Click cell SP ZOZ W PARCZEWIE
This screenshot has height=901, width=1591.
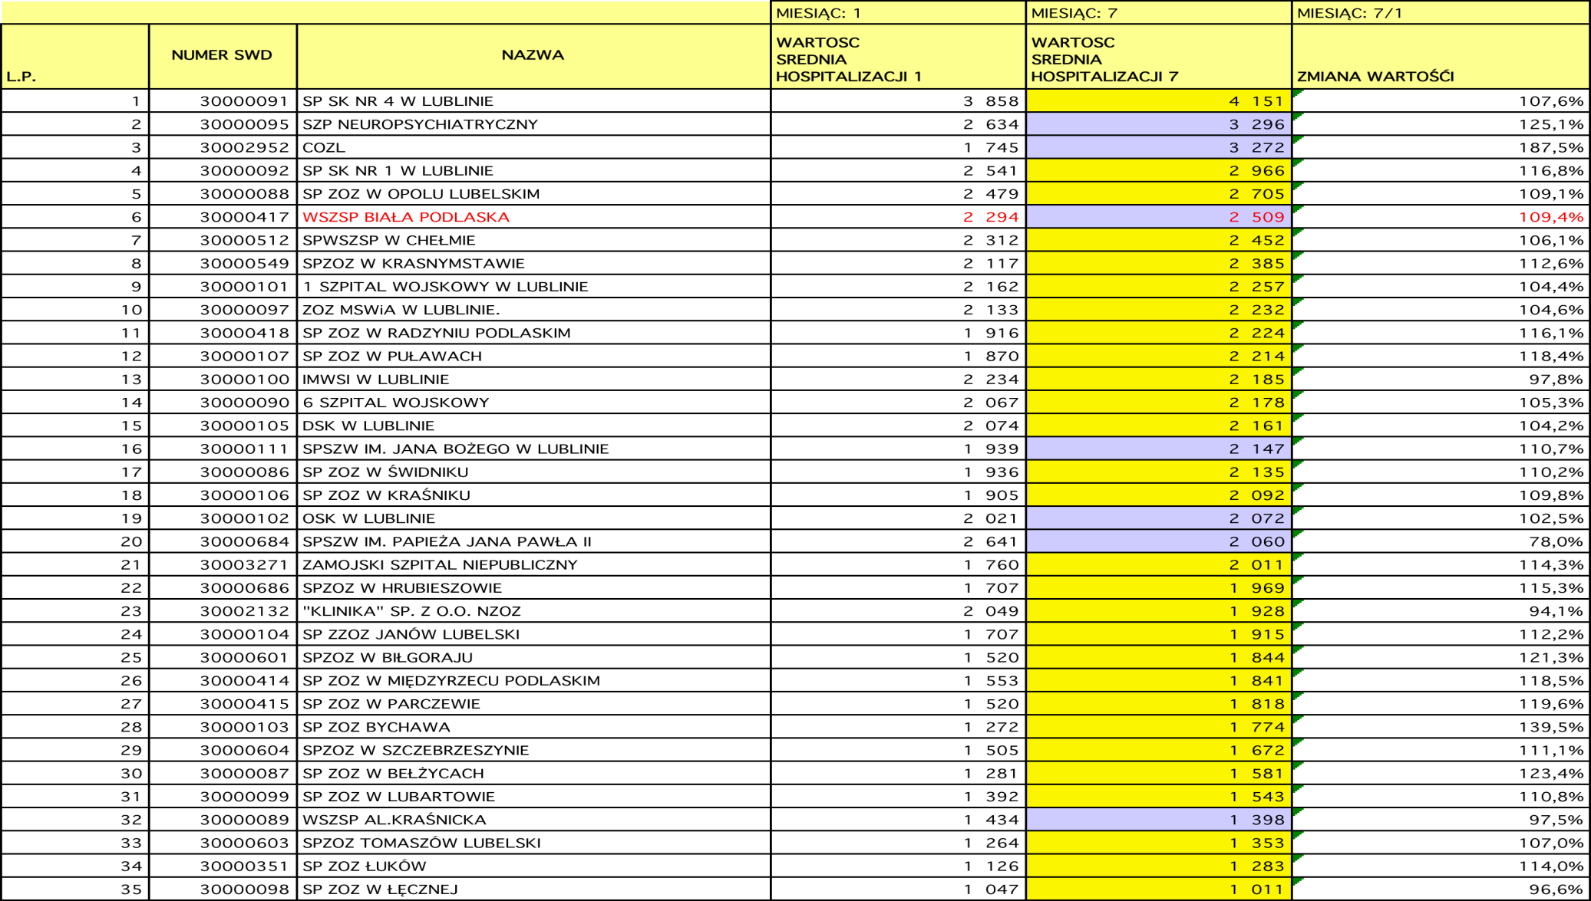pyautogui.click(x=533, y=704)
